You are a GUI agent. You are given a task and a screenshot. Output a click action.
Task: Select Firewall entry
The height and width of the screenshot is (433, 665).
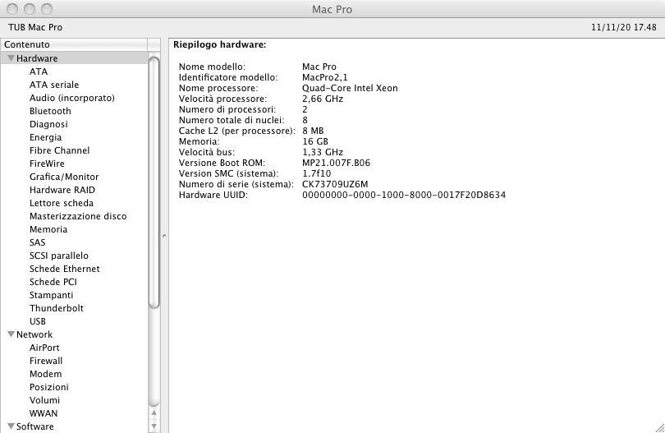coord(46,362)
